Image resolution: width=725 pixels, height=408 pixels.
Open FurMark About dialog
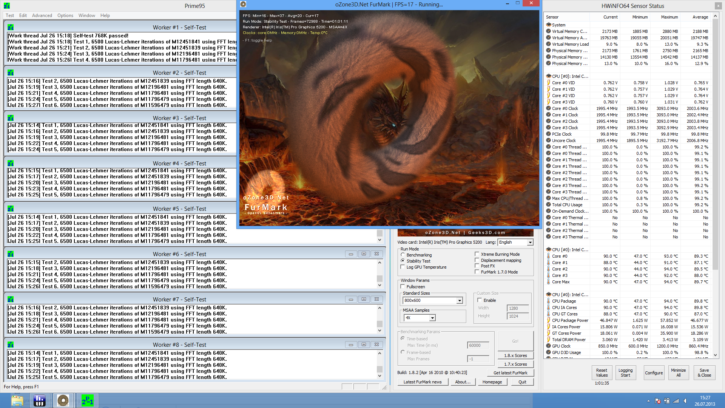click(463, 382)
